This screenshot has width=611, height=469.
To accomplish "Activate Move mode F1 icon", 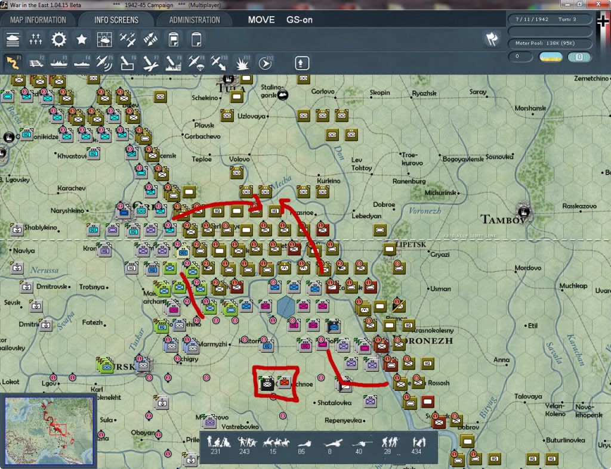I will 13,63.
